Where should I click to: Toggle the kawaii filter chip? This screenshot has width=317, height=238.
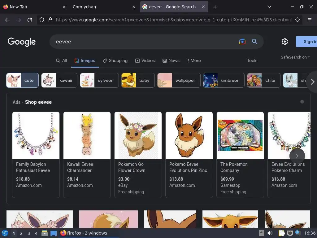point(59,80)
